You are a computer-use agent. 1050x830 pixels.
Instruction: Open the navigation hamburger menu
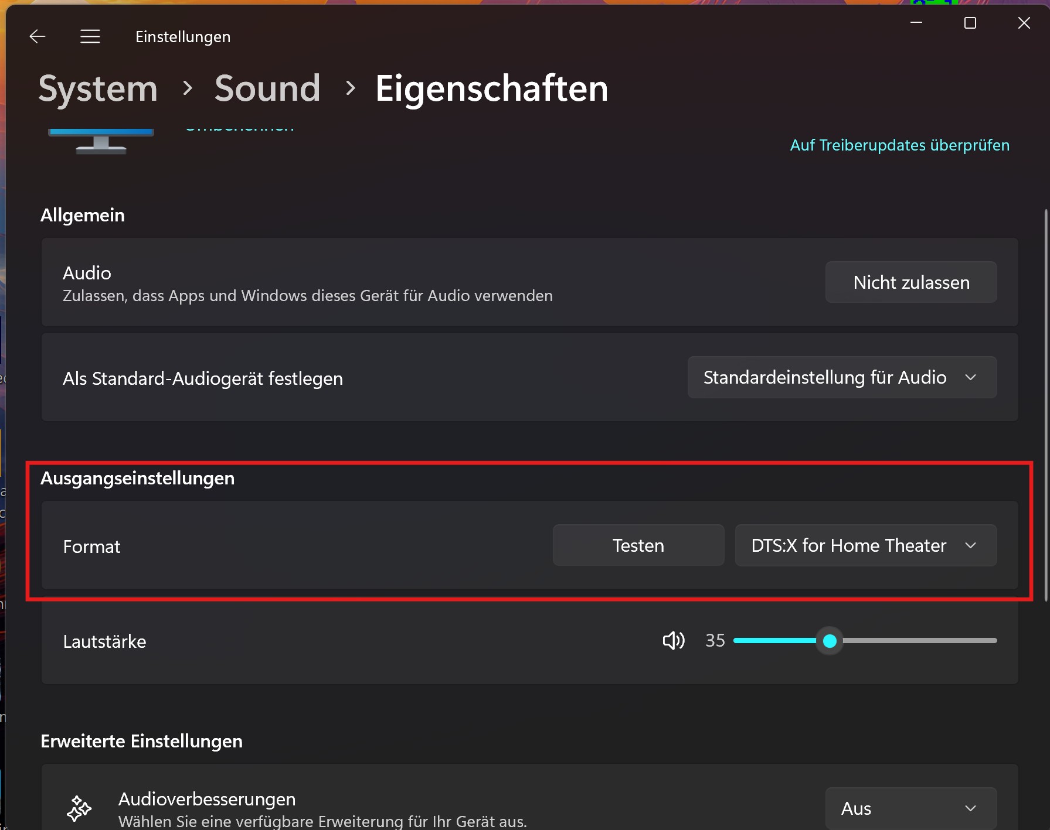pyautogui.click(x=90, y=36)
